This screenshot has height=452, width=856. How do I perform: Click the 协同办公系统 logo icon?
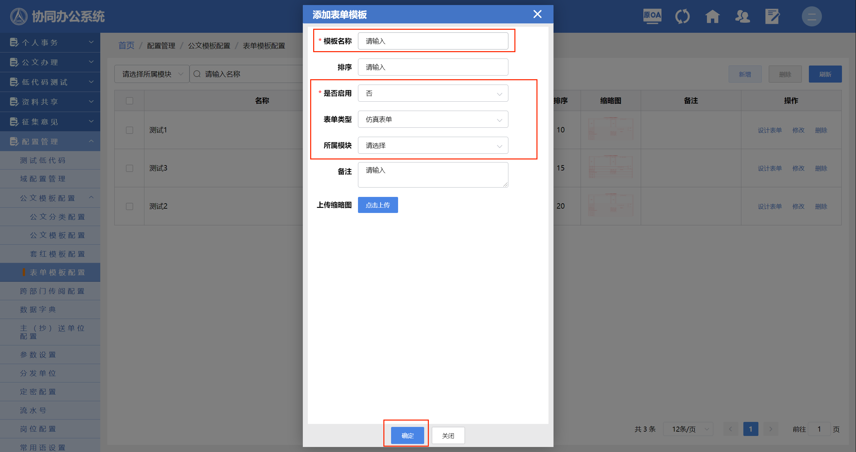(18, 16)
